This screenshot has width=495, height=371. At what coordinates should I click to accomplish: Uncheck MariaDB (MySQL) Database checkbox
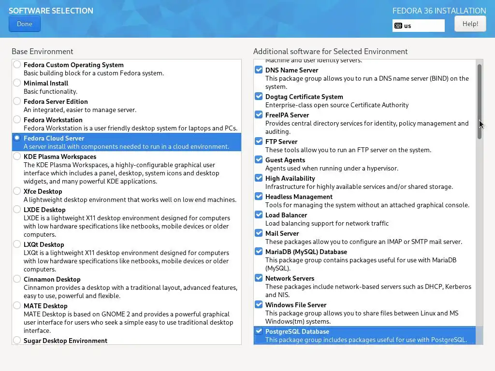(x=259, y=251)
